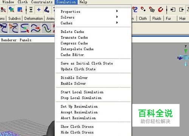Screen dimensions: 189x136
Task: Choose Hide Cloth Stress
Action: [x=93, y=132]
